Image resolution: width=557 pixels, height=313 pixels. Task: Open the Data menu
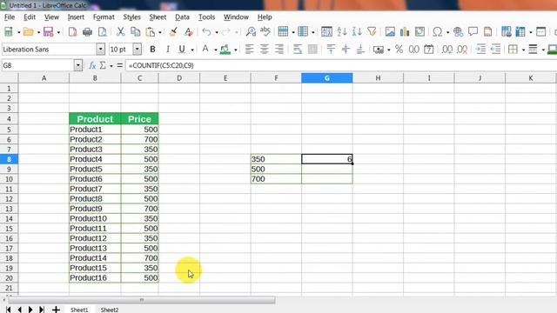[x=182, y=17]
